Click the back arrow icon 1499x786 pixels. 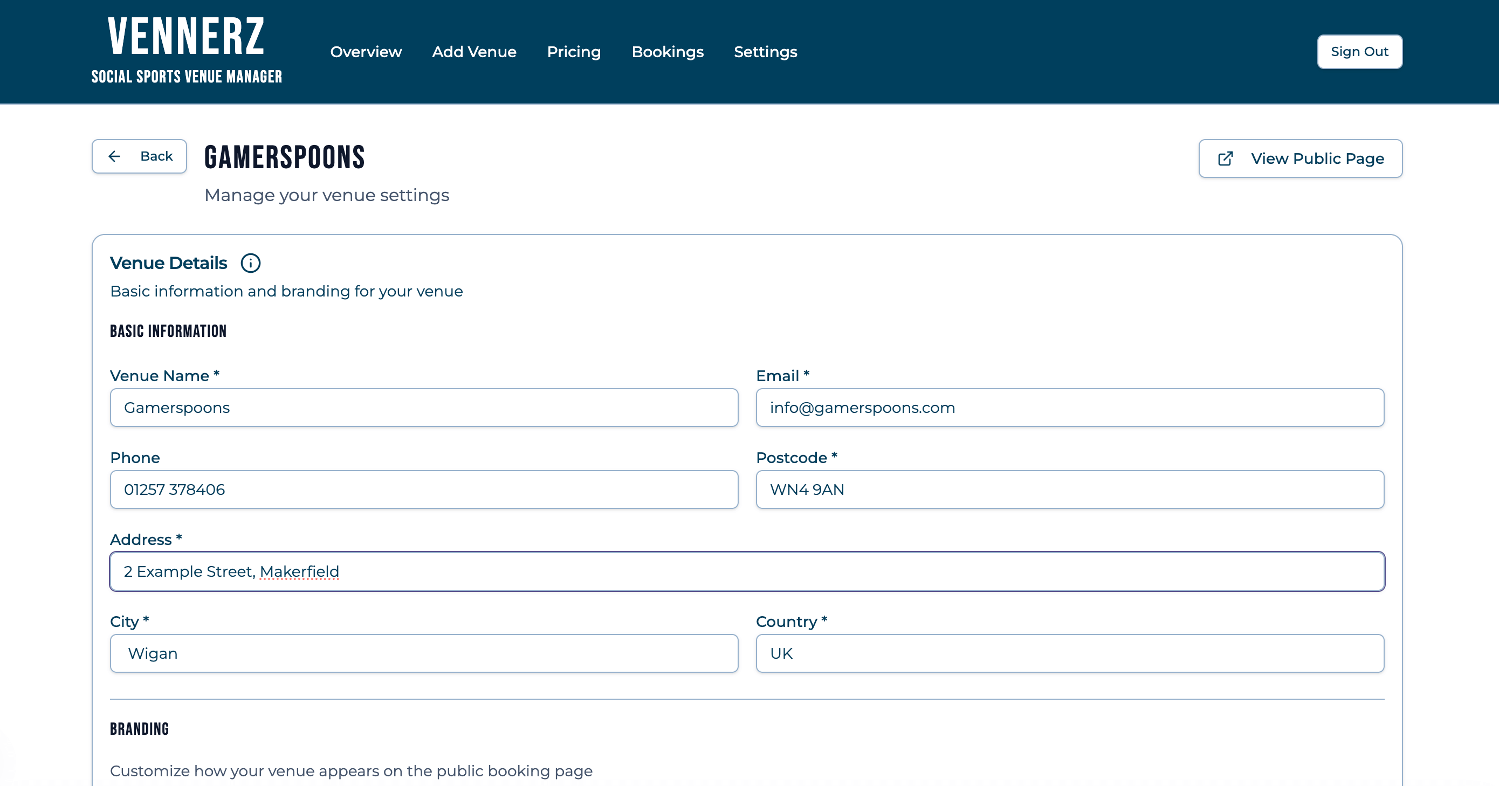(115, 156)
